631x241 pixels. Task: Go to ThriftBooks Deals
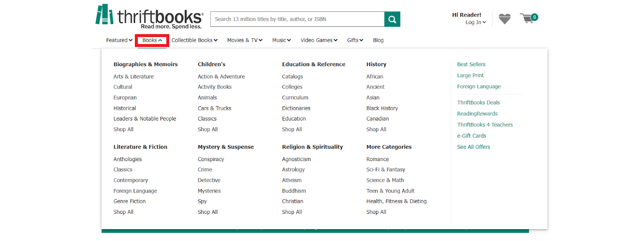(x=478, y=102)
